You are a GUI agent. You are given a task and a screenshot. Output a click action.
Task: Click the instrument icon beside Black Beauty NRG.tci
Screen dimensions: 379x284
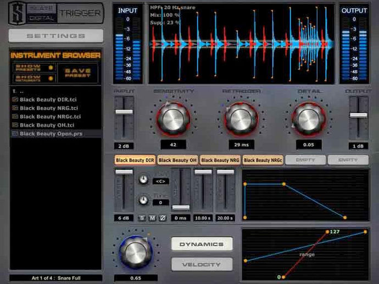coord(15,108)
